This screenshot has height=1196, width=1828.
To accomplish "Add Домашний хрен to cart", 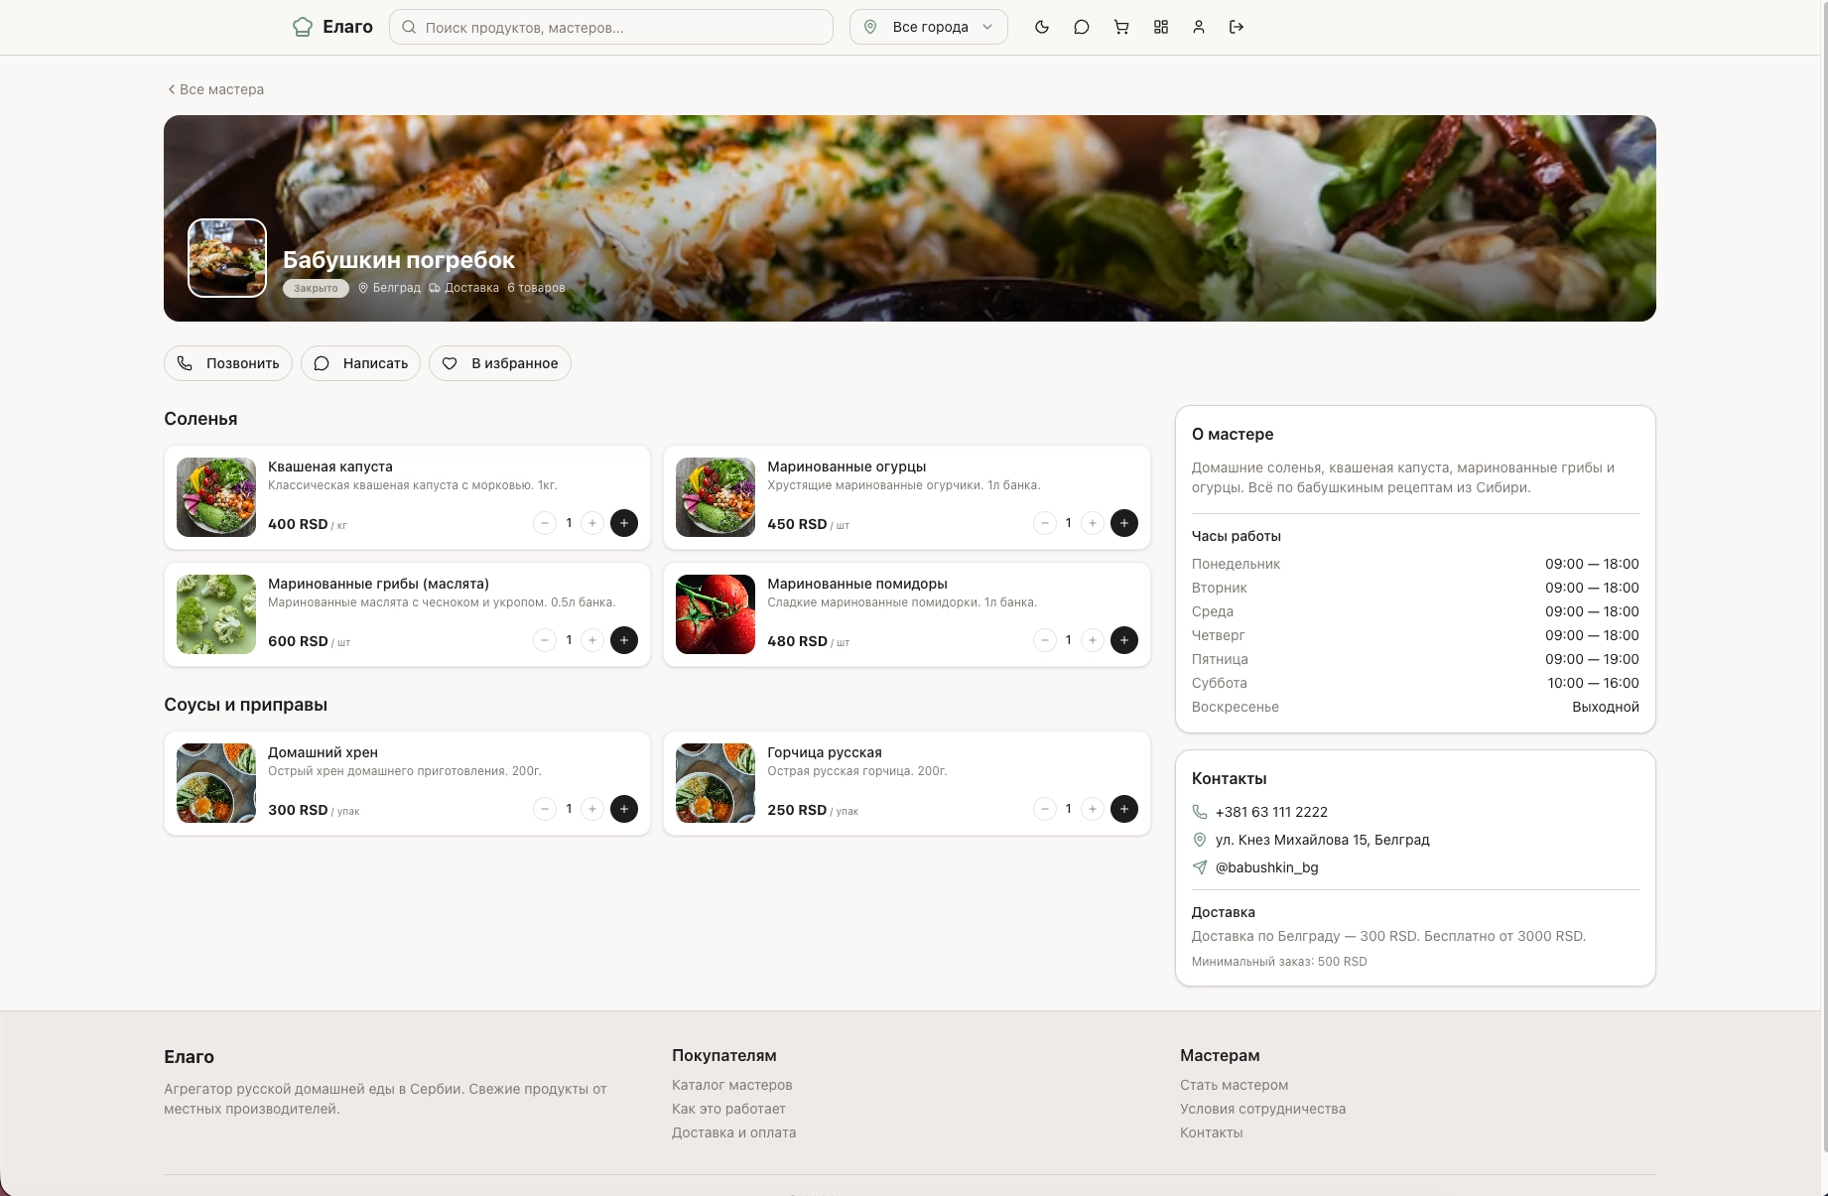I will (x=624, y=809).
